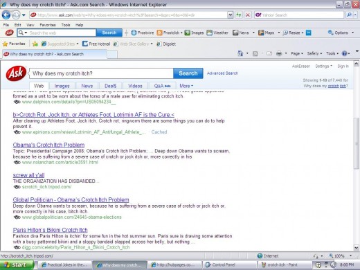Open Weather from the Ask toolbar
This screenshot has width=360, height=270.
pos(217,33)
